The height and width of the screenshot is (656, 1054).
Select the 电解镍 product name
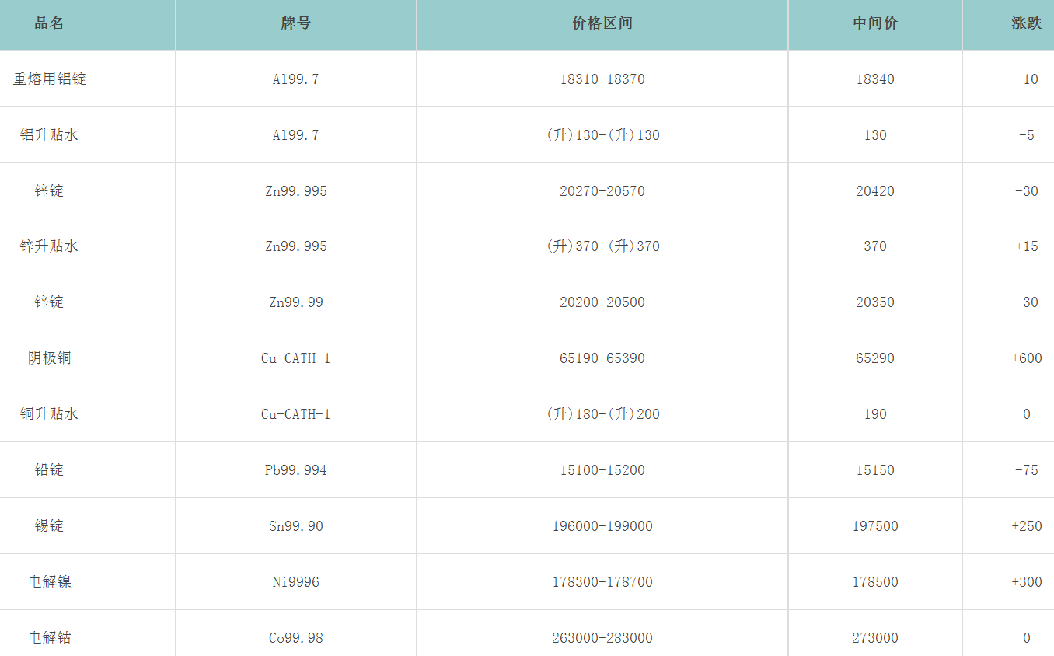tap(50, 582)
